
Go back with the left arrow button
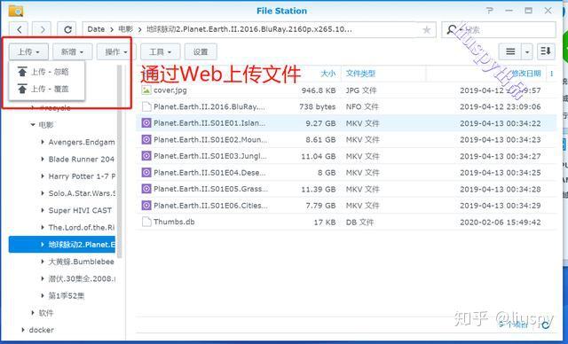tap(20, 29)
